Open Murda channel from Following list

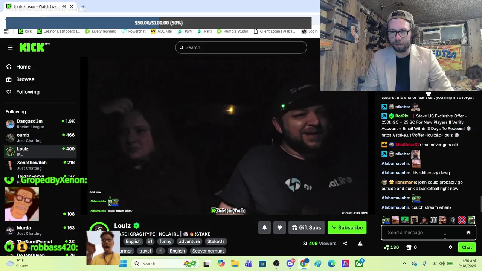click(x=40, y=230)
